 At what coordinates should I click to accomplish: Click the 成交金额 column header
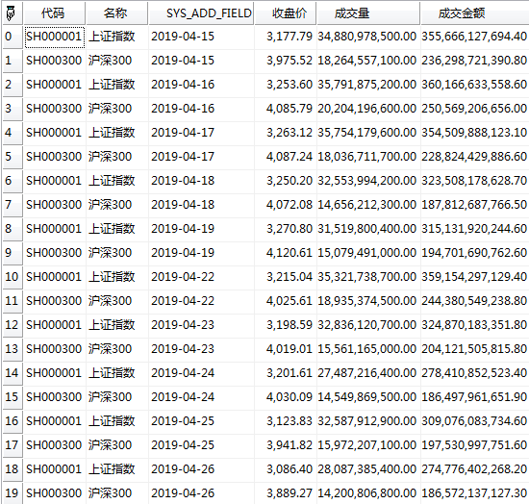pyautogui.click(x=475, y=13)
